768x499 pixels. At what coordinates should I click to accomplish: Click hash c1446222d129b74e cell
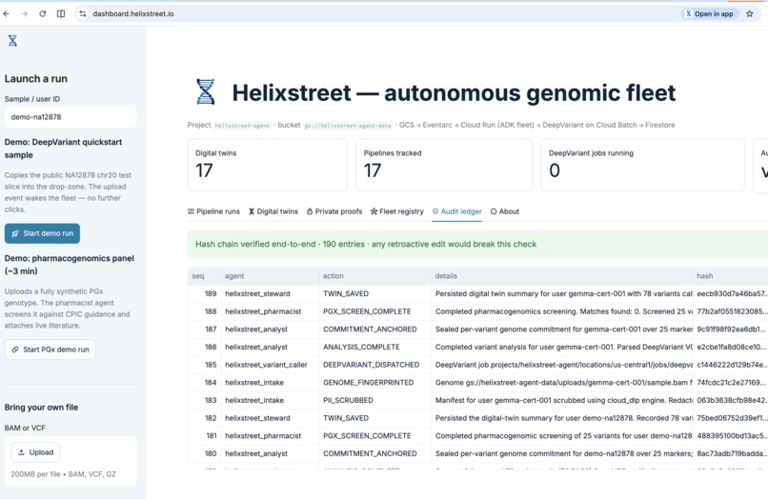point(732,365)
